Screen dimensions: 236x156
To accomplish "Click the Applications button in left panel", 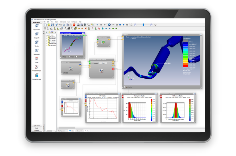I will click(x=36, y=125).
